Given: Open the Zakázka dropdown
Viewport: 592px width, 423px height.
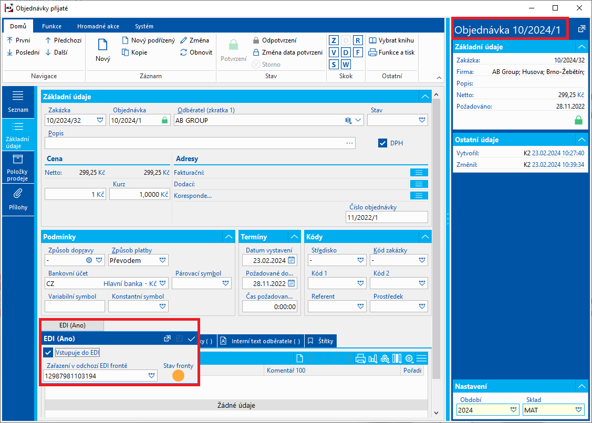Looking at the screenshot, I should pyautogui.click(x=100, y=120).
